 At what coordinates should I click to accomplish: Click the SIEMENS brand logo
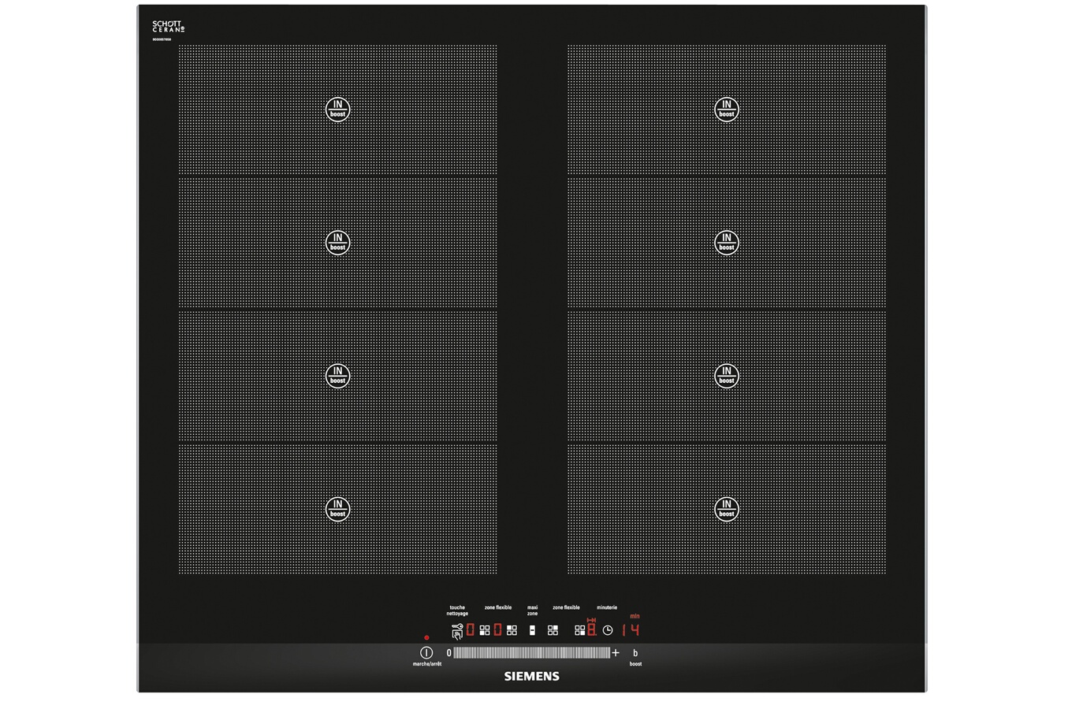click(x=532, y=676)
